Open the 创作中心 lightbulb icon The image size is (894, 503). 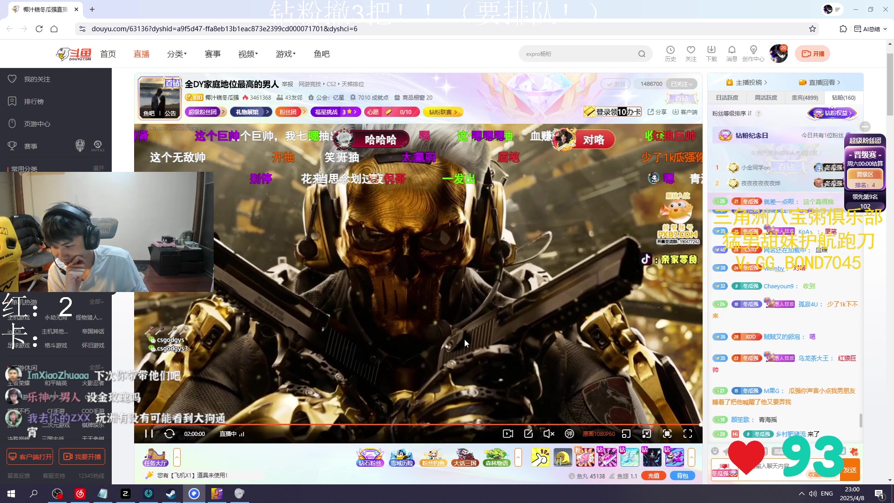[x=753, y=53]
